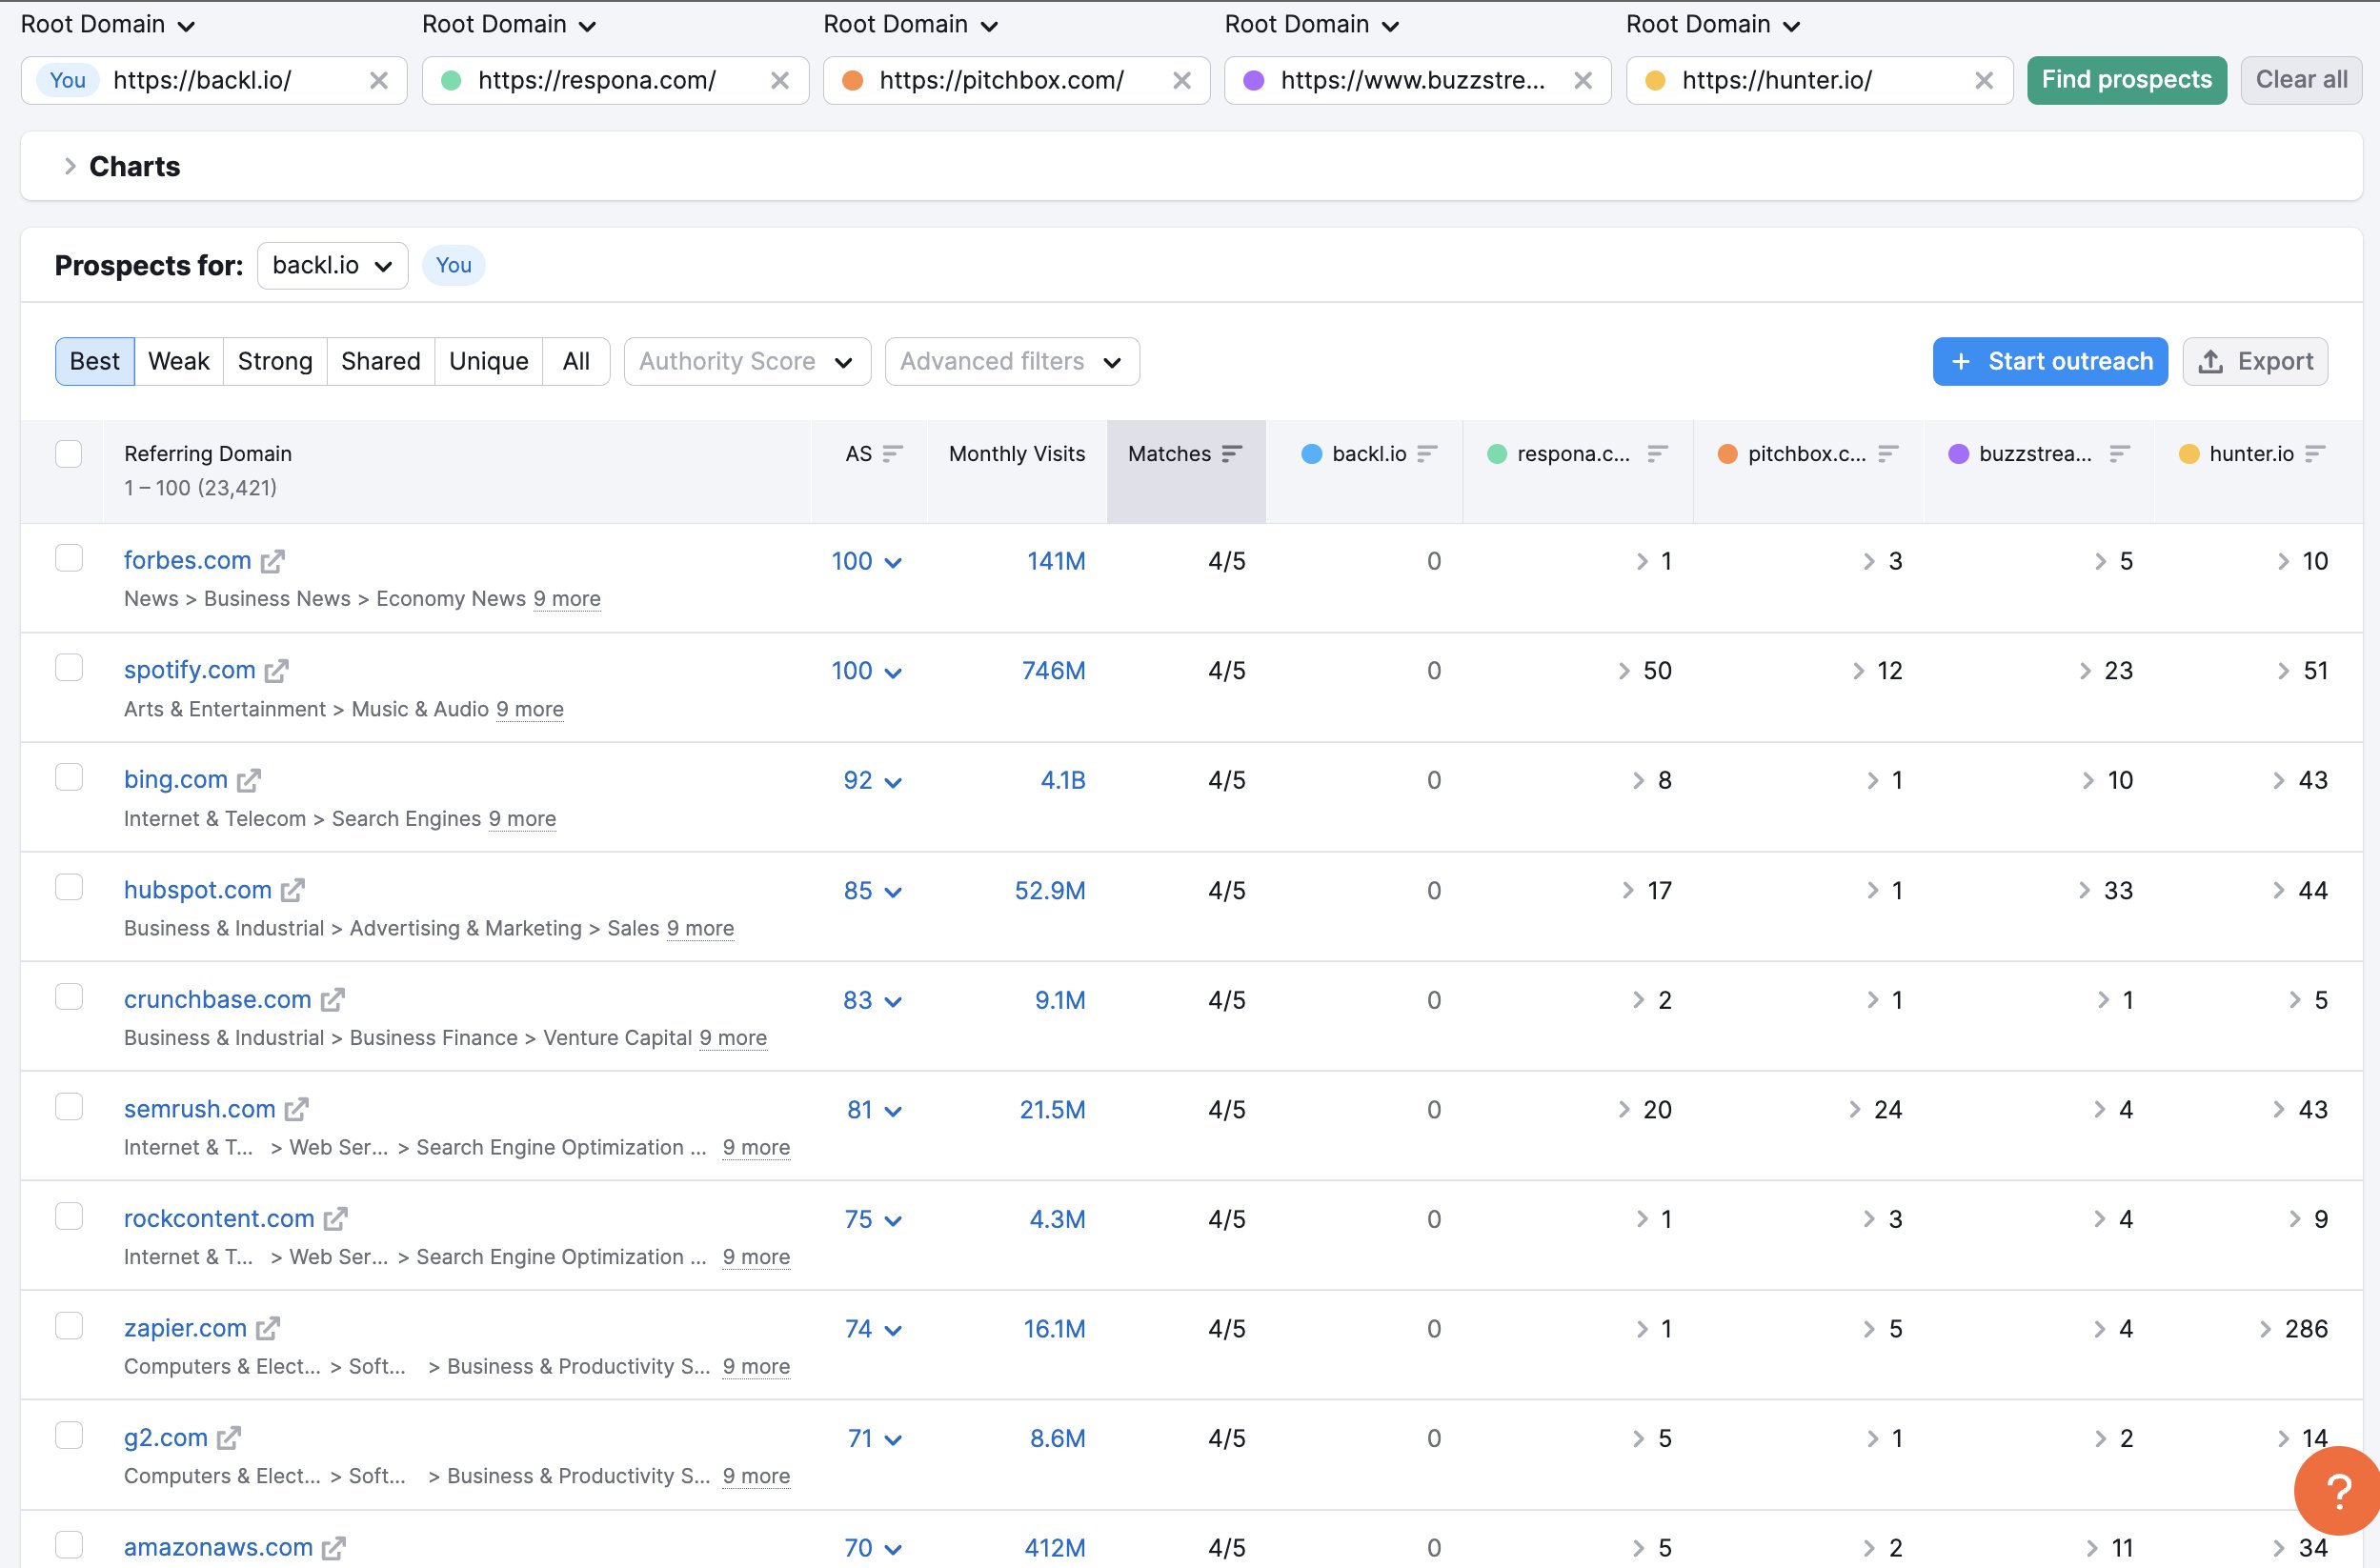Check the forbes.com row checkbox
The width and height of the screenshot is (2380, 1568).
pos(68,557)
